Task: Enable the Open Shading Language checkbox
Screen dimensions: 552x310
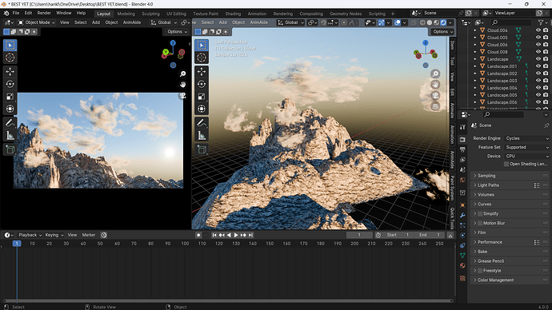Action: pyautogui.click(x=506, y=164)
